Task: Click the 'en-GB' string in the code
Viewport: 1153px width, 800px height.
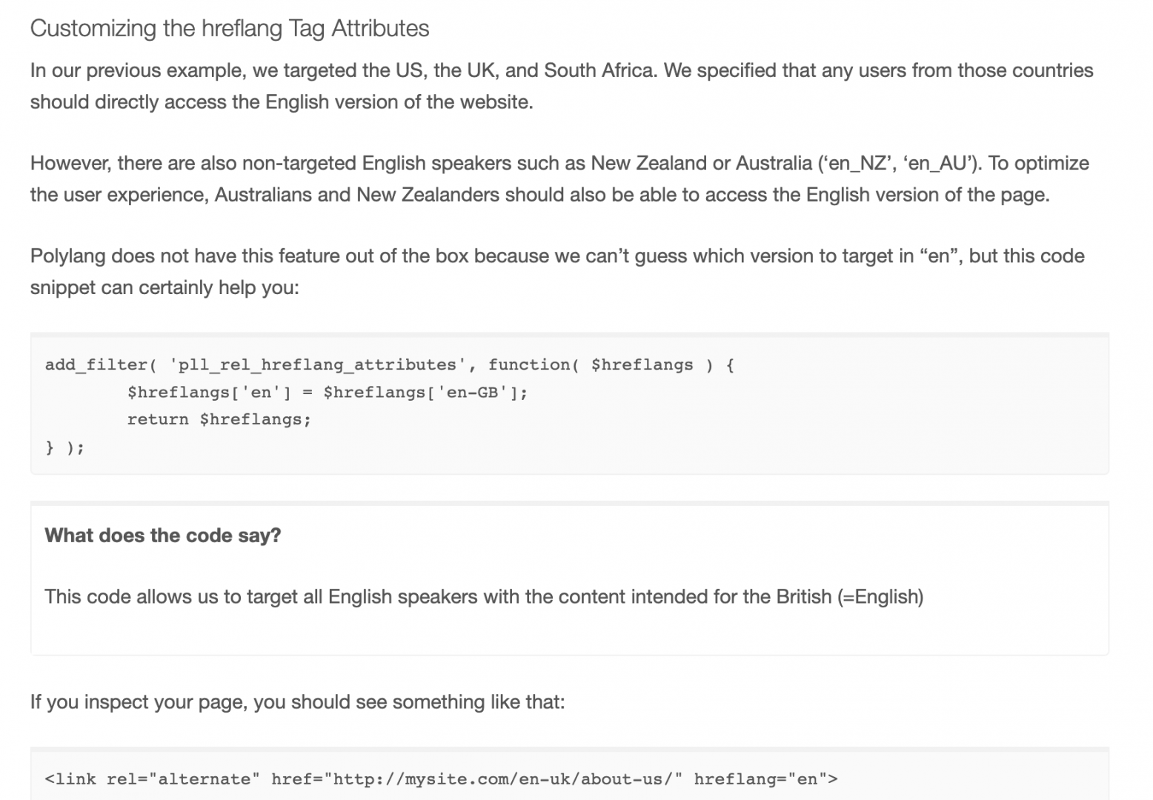Action: pos(472,393)
